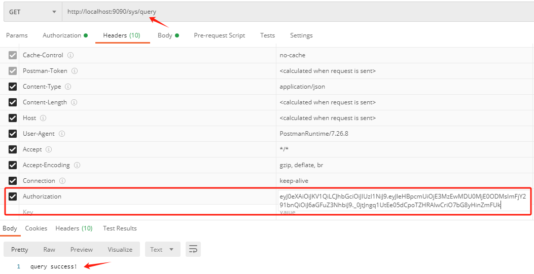Uncheck the User-Agent header
The height and width of the screenshot is (274, 534).
pos(13,134)
